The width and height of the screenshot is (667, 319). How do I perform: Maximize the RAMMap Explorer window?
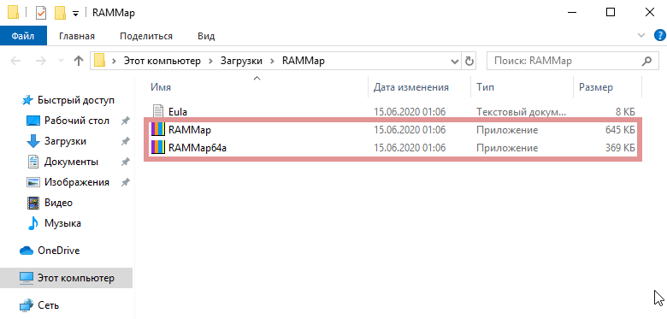point(611,13)
